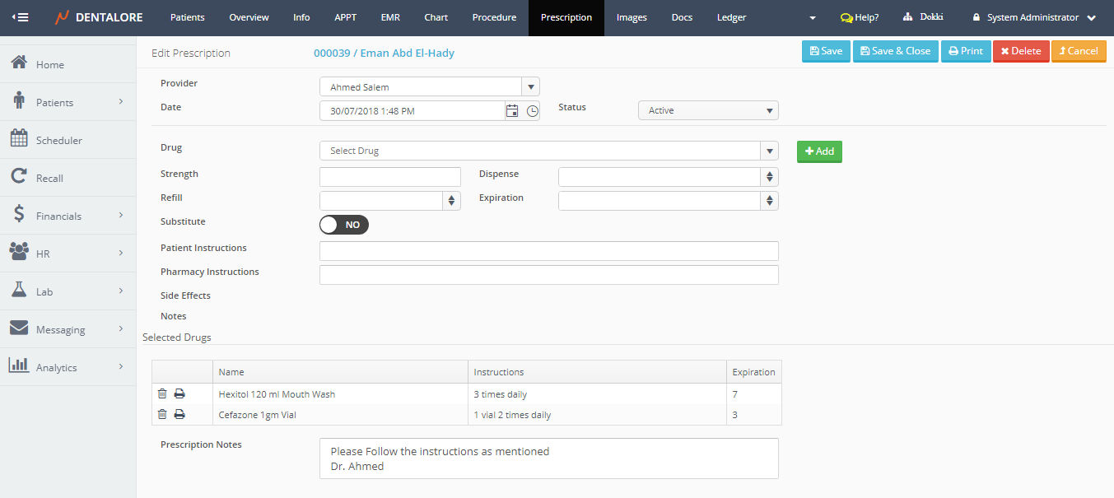Click the clock icon beside the date
Viewport: 1114px width, 498px height.
click(533, 111)
